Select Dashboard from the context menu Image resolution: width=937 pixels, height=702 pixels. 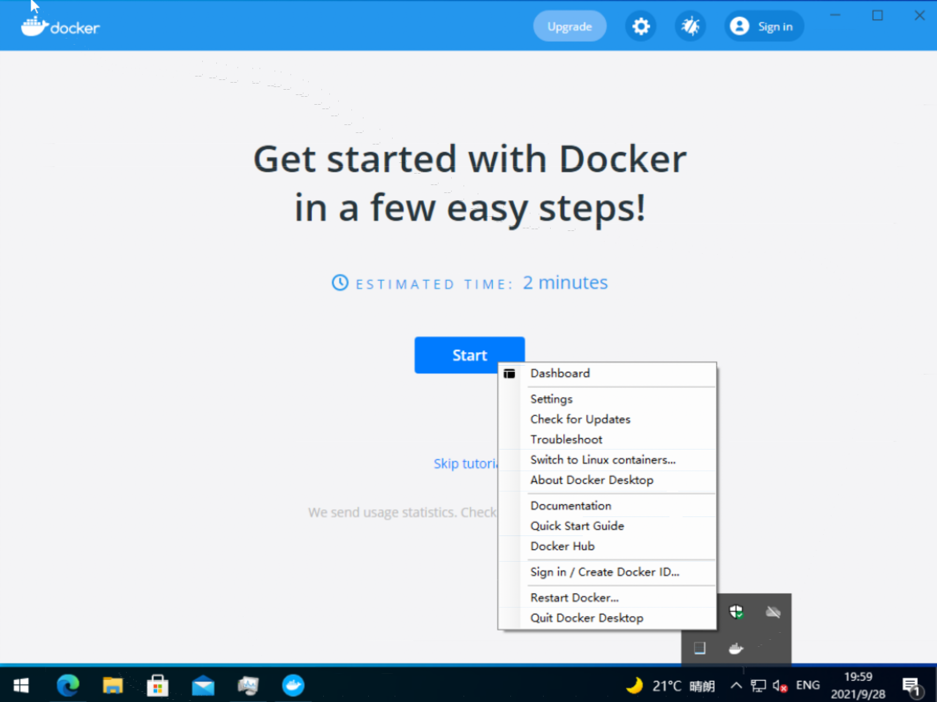click(x=560, y=374)
